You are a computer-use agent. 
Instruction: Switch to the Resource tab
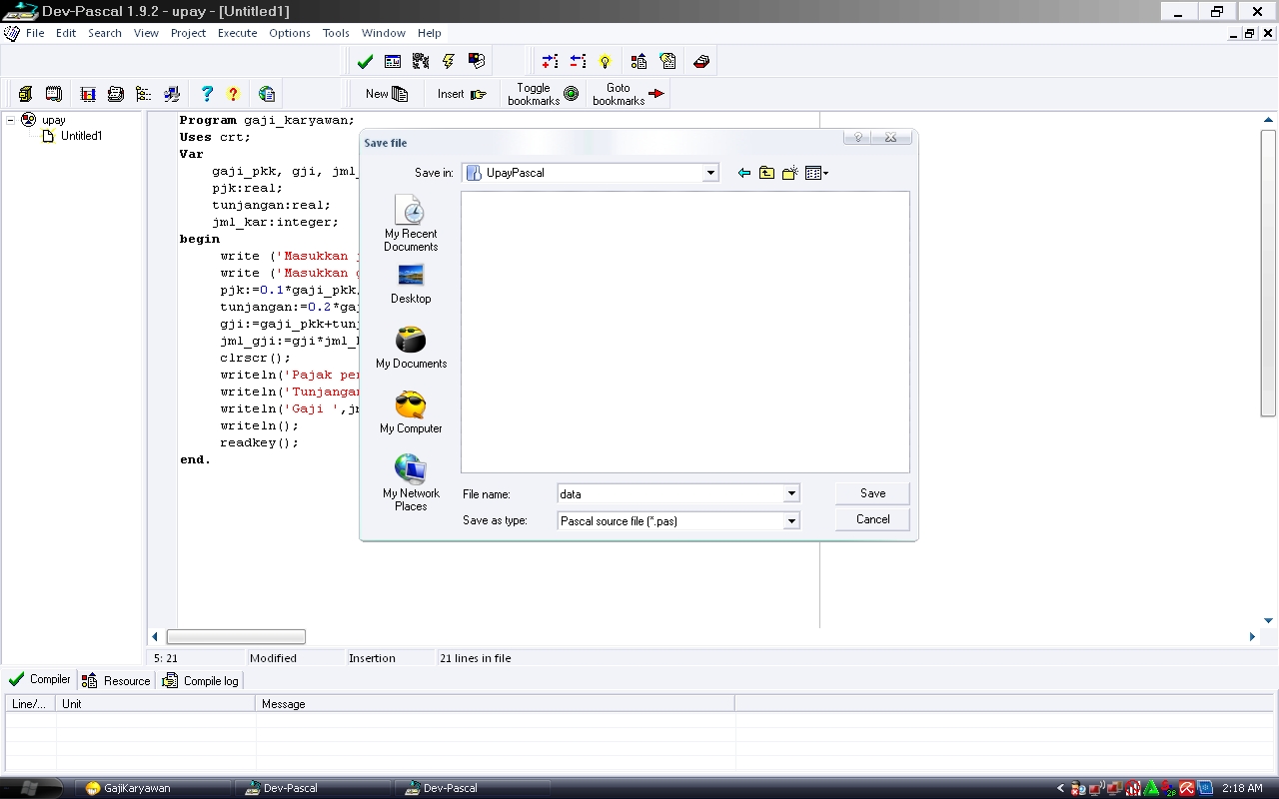point(117,680)
